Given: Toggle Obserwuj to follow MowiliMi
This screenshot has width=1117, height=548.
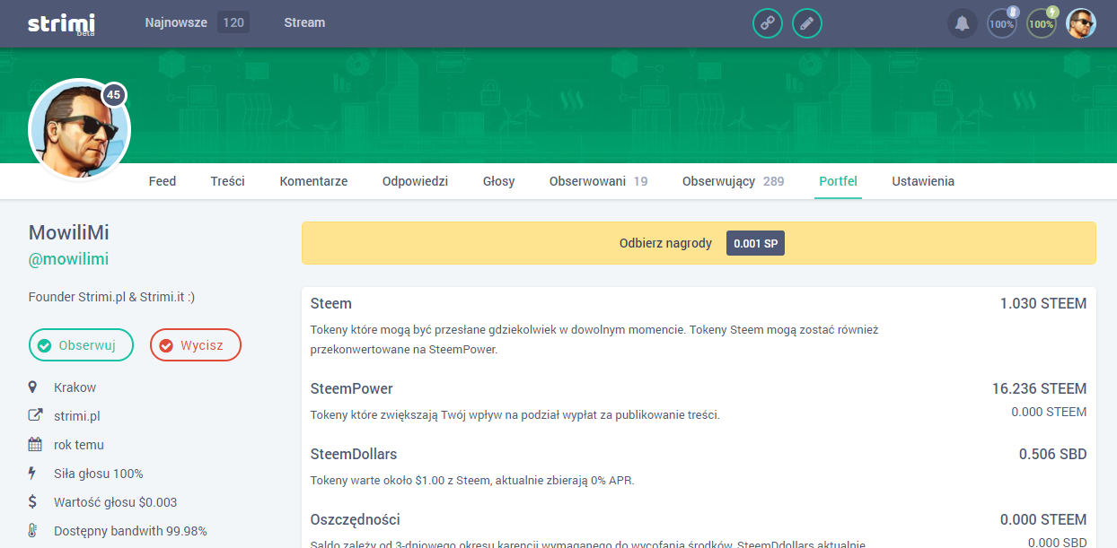Looking at the screenshot, I should tap(81, 345).
